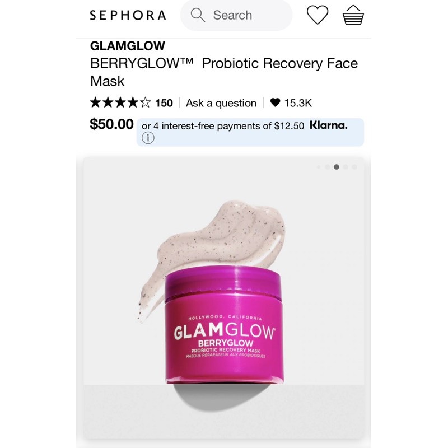Click the Klarna info circle icon
The width and height of the screenshot is (448, 448).
tap(148, 138)
